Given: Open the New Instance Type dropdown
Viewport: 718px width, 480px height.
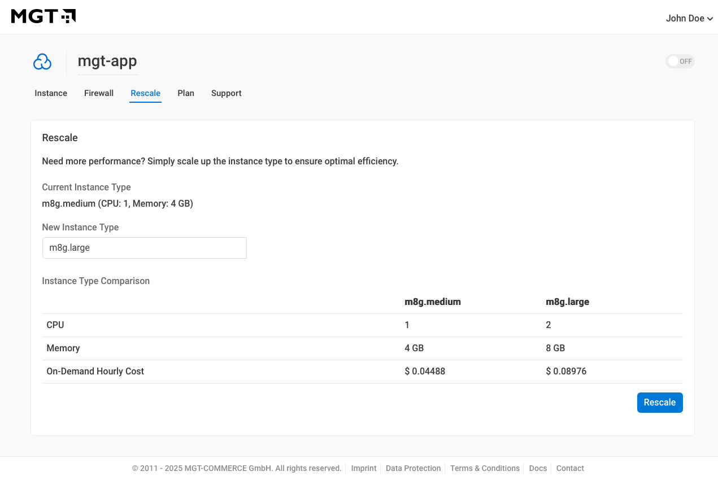Looking at the screenshot, I should (x=145, y=248).
